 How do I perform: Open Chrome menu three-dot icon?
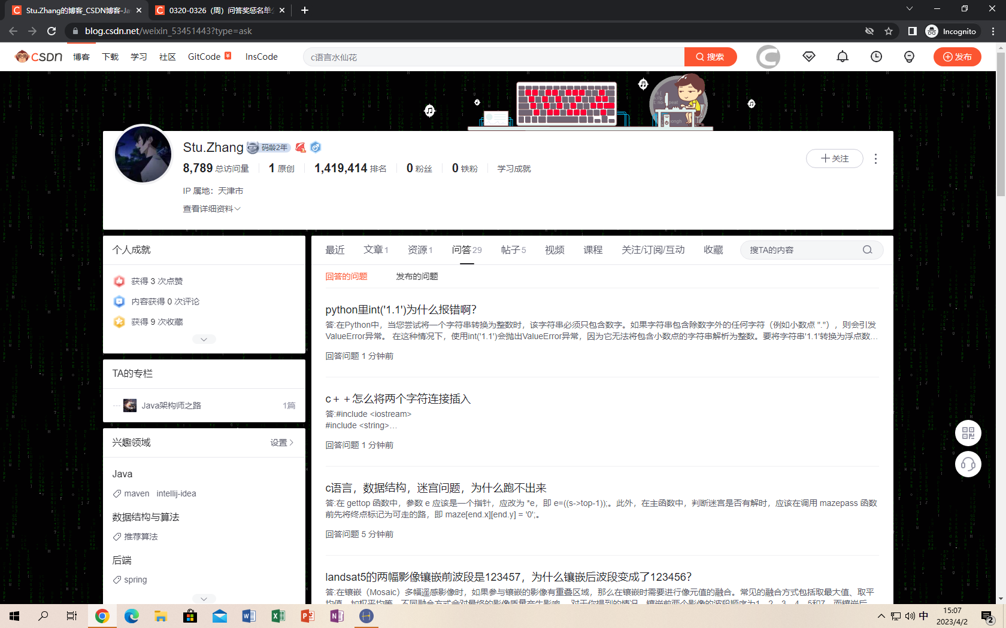click(993, 31)
